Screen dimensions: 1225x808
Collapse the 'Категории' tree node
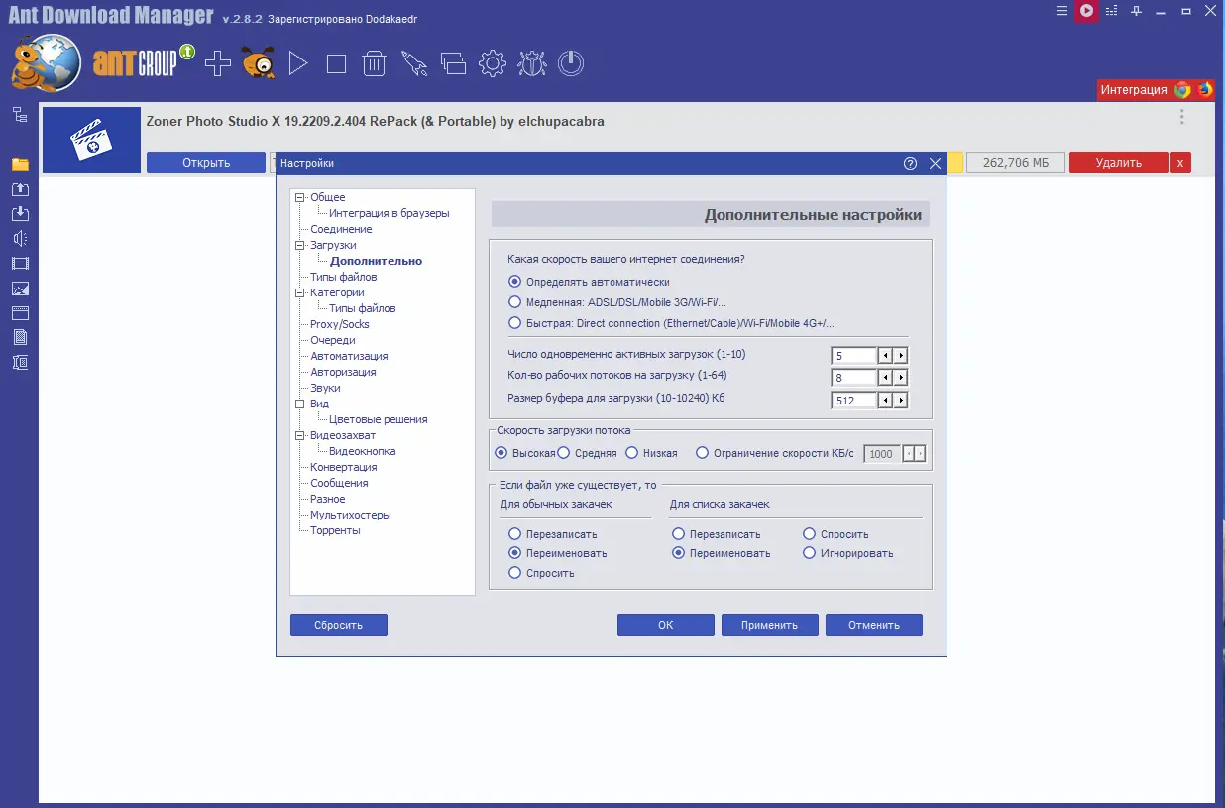300,292
